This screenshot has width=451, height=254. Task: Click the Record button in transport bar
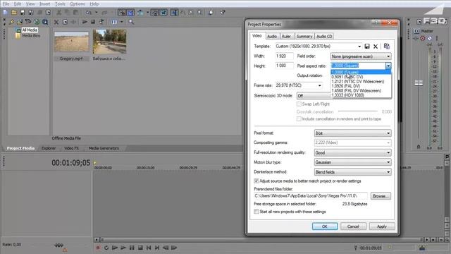click(x=98, y=248)
